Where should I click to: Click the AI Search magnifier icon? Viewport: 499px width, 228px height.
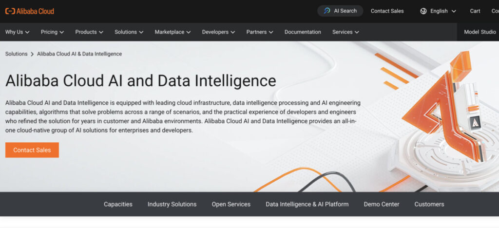pyautogui.click(x=327, y=11)
